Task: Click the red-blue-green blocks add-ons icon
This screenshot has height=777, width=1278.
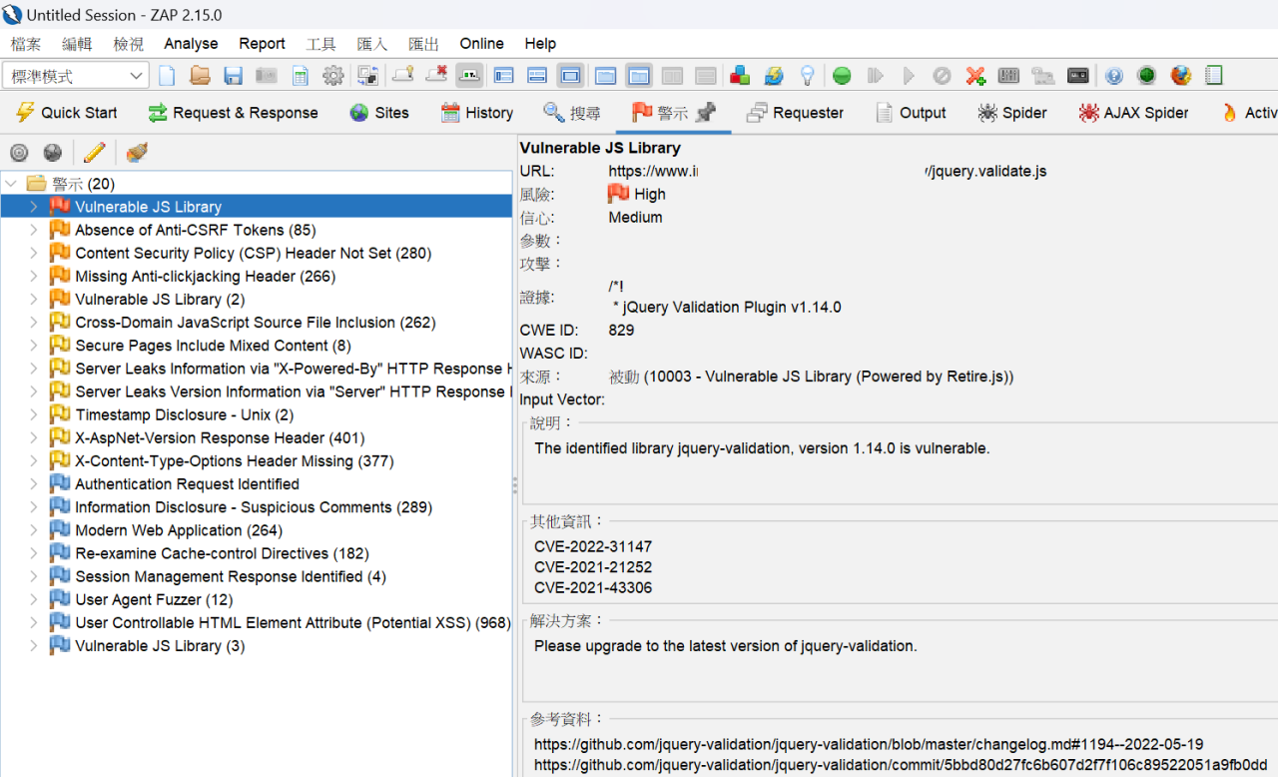Action: pyautogui.click(x=740, y=76)
